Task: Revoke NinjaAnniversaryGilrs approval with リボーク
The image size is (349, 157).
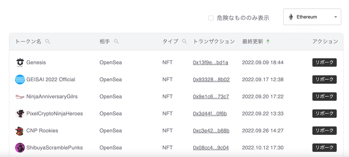Action: pos(324,97)
